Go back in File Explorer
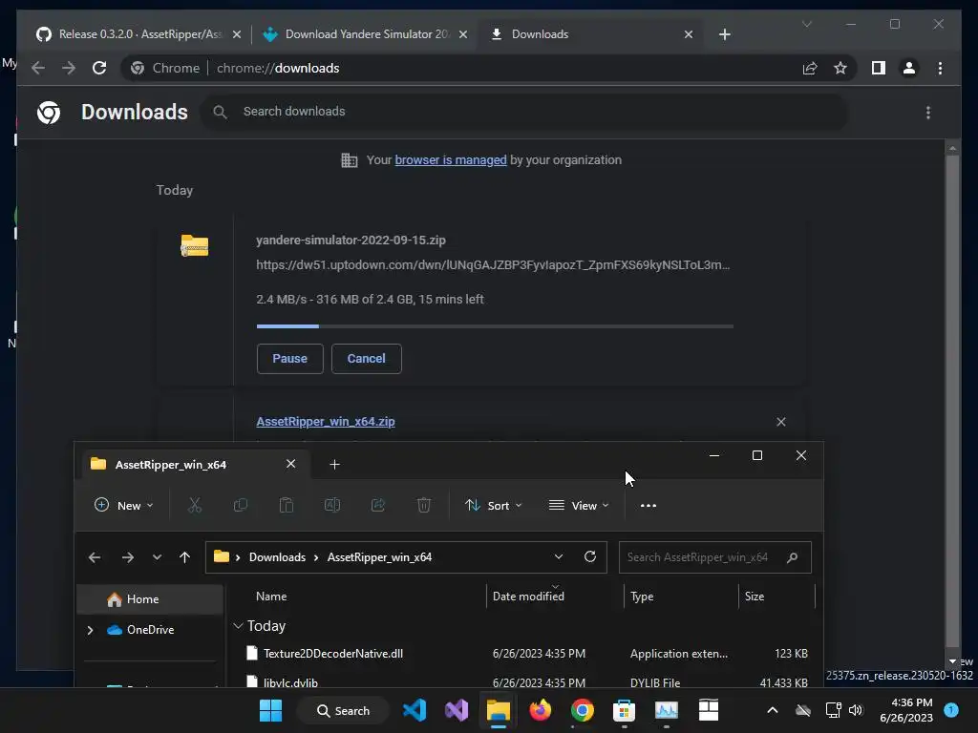Screen dimensions: 978x733 point(95,557)
